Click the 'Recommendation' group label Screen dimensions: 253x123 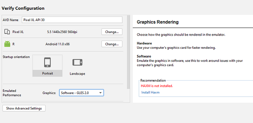(x=153, y=80)
